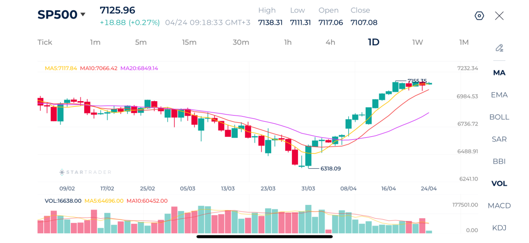
Task: Select the 1m timeframe
Action: pyautogui.click(x=95, y=42)
